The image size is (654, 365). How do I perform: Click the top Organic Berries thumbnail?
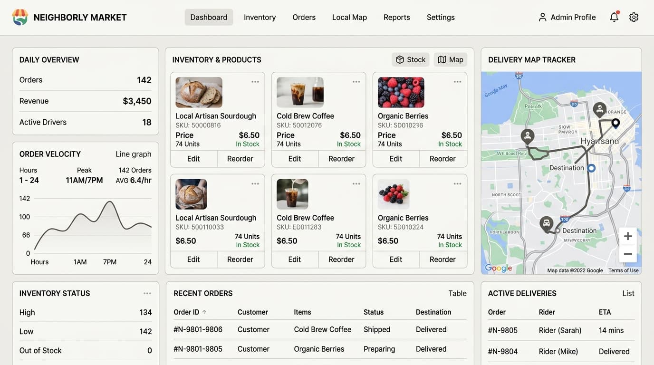point(401,92)
